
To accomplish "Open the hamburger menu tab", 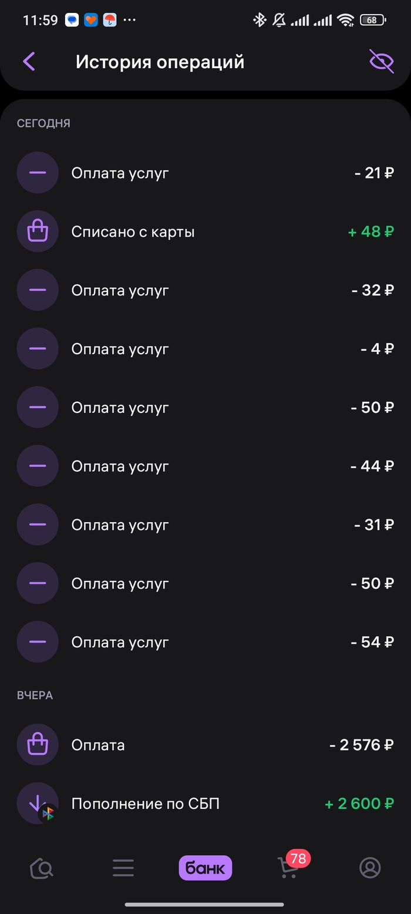I will (123, 868).
